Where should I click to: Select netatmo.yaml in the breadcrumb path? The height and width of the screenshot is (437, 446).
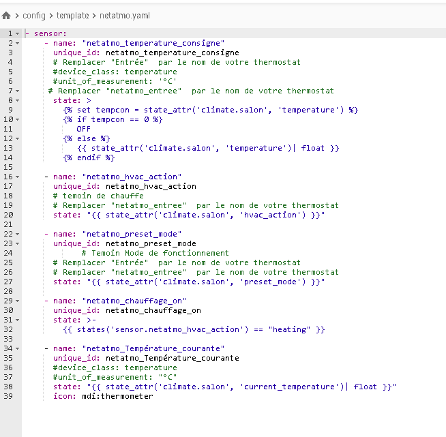[x=126, y=14]
